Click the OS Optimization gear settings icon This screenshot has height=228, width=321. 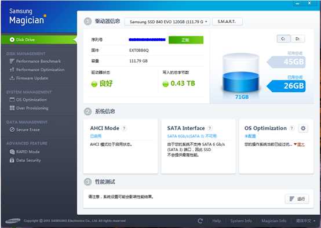pyautogui.click(x=303, y=128)
